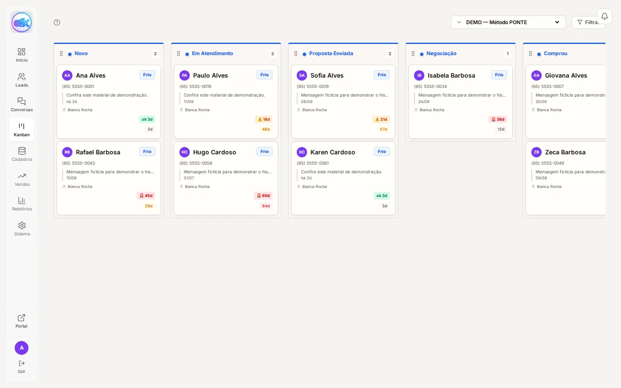Open the Portal external link
The height and width of the screenshot is (388, 621).
[x=22, y=321]
